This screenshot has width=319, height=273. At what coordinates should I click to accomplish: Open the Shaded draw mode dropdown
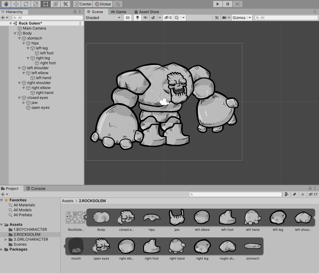[103, 18]
